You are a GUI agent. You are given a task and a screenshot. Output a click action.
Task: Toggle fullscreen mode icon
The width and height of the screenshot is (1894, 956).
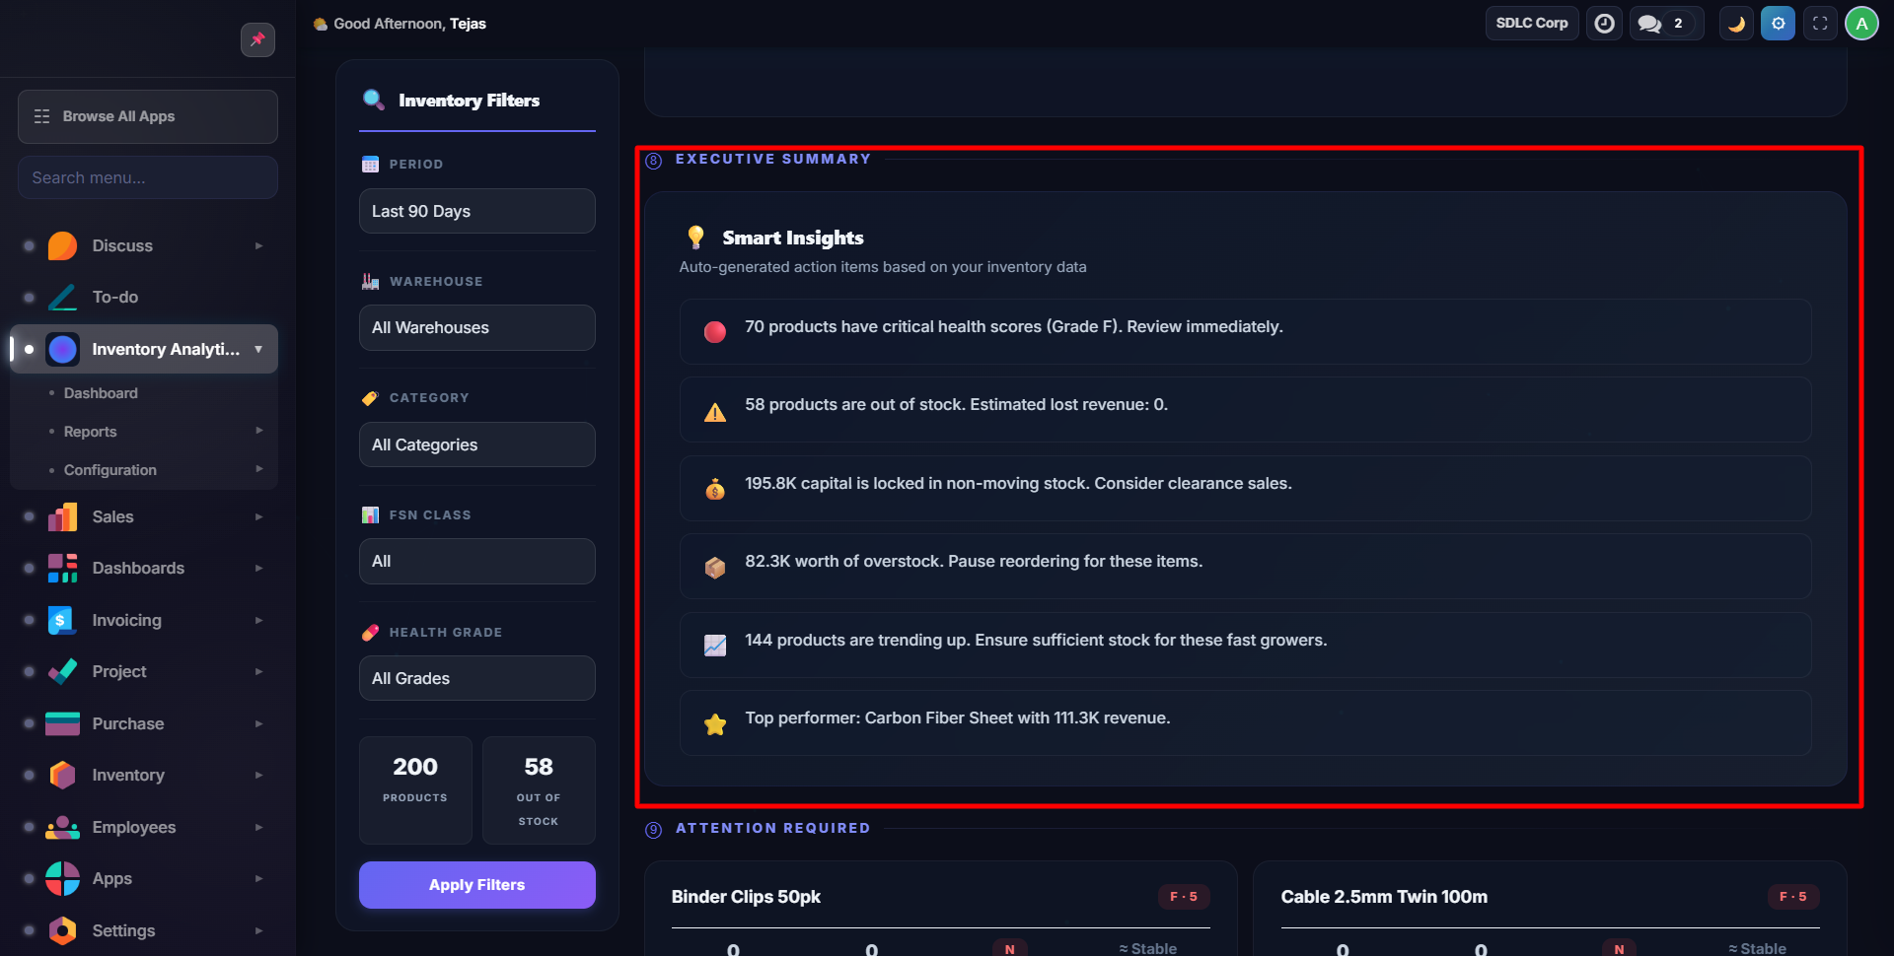(x=1820, y=24)
